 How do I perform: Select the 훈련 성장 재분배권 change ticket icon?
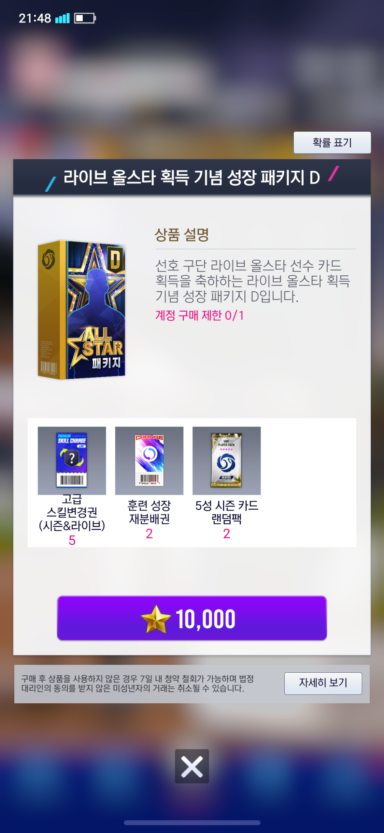[149, 460]
